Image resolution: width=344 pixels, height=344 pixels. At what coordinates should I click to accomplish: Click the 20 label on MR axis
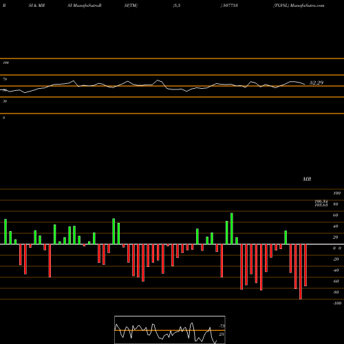pyautogui.click(x=336, y=237)
